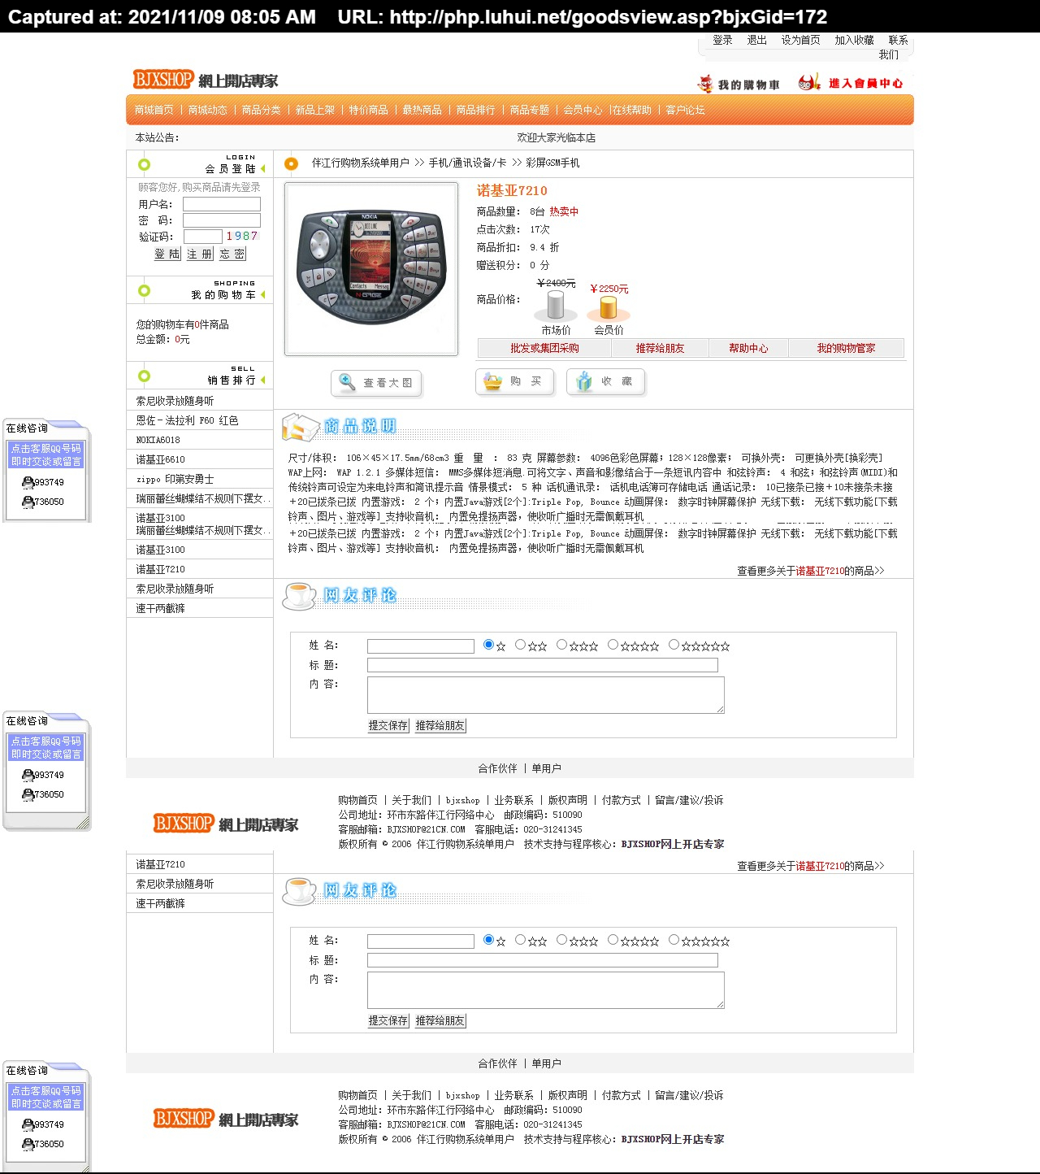The height and width of the screenshot is (1174, 1040).
Task: Click the 退出 link at the top
Action: [x=757, y=41]
